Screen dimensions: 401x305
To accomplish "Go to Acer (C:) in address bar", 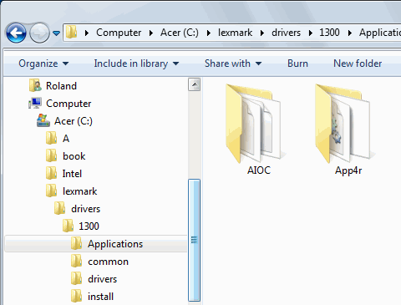I will (x=180, y=33).
